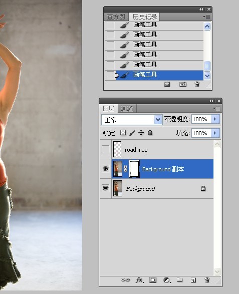Open the Layers panel flyout menu

216,108
